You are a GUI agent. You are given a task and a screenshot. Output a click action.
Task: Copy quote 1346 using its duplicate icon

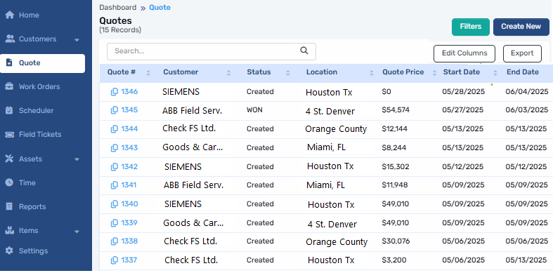115,92
